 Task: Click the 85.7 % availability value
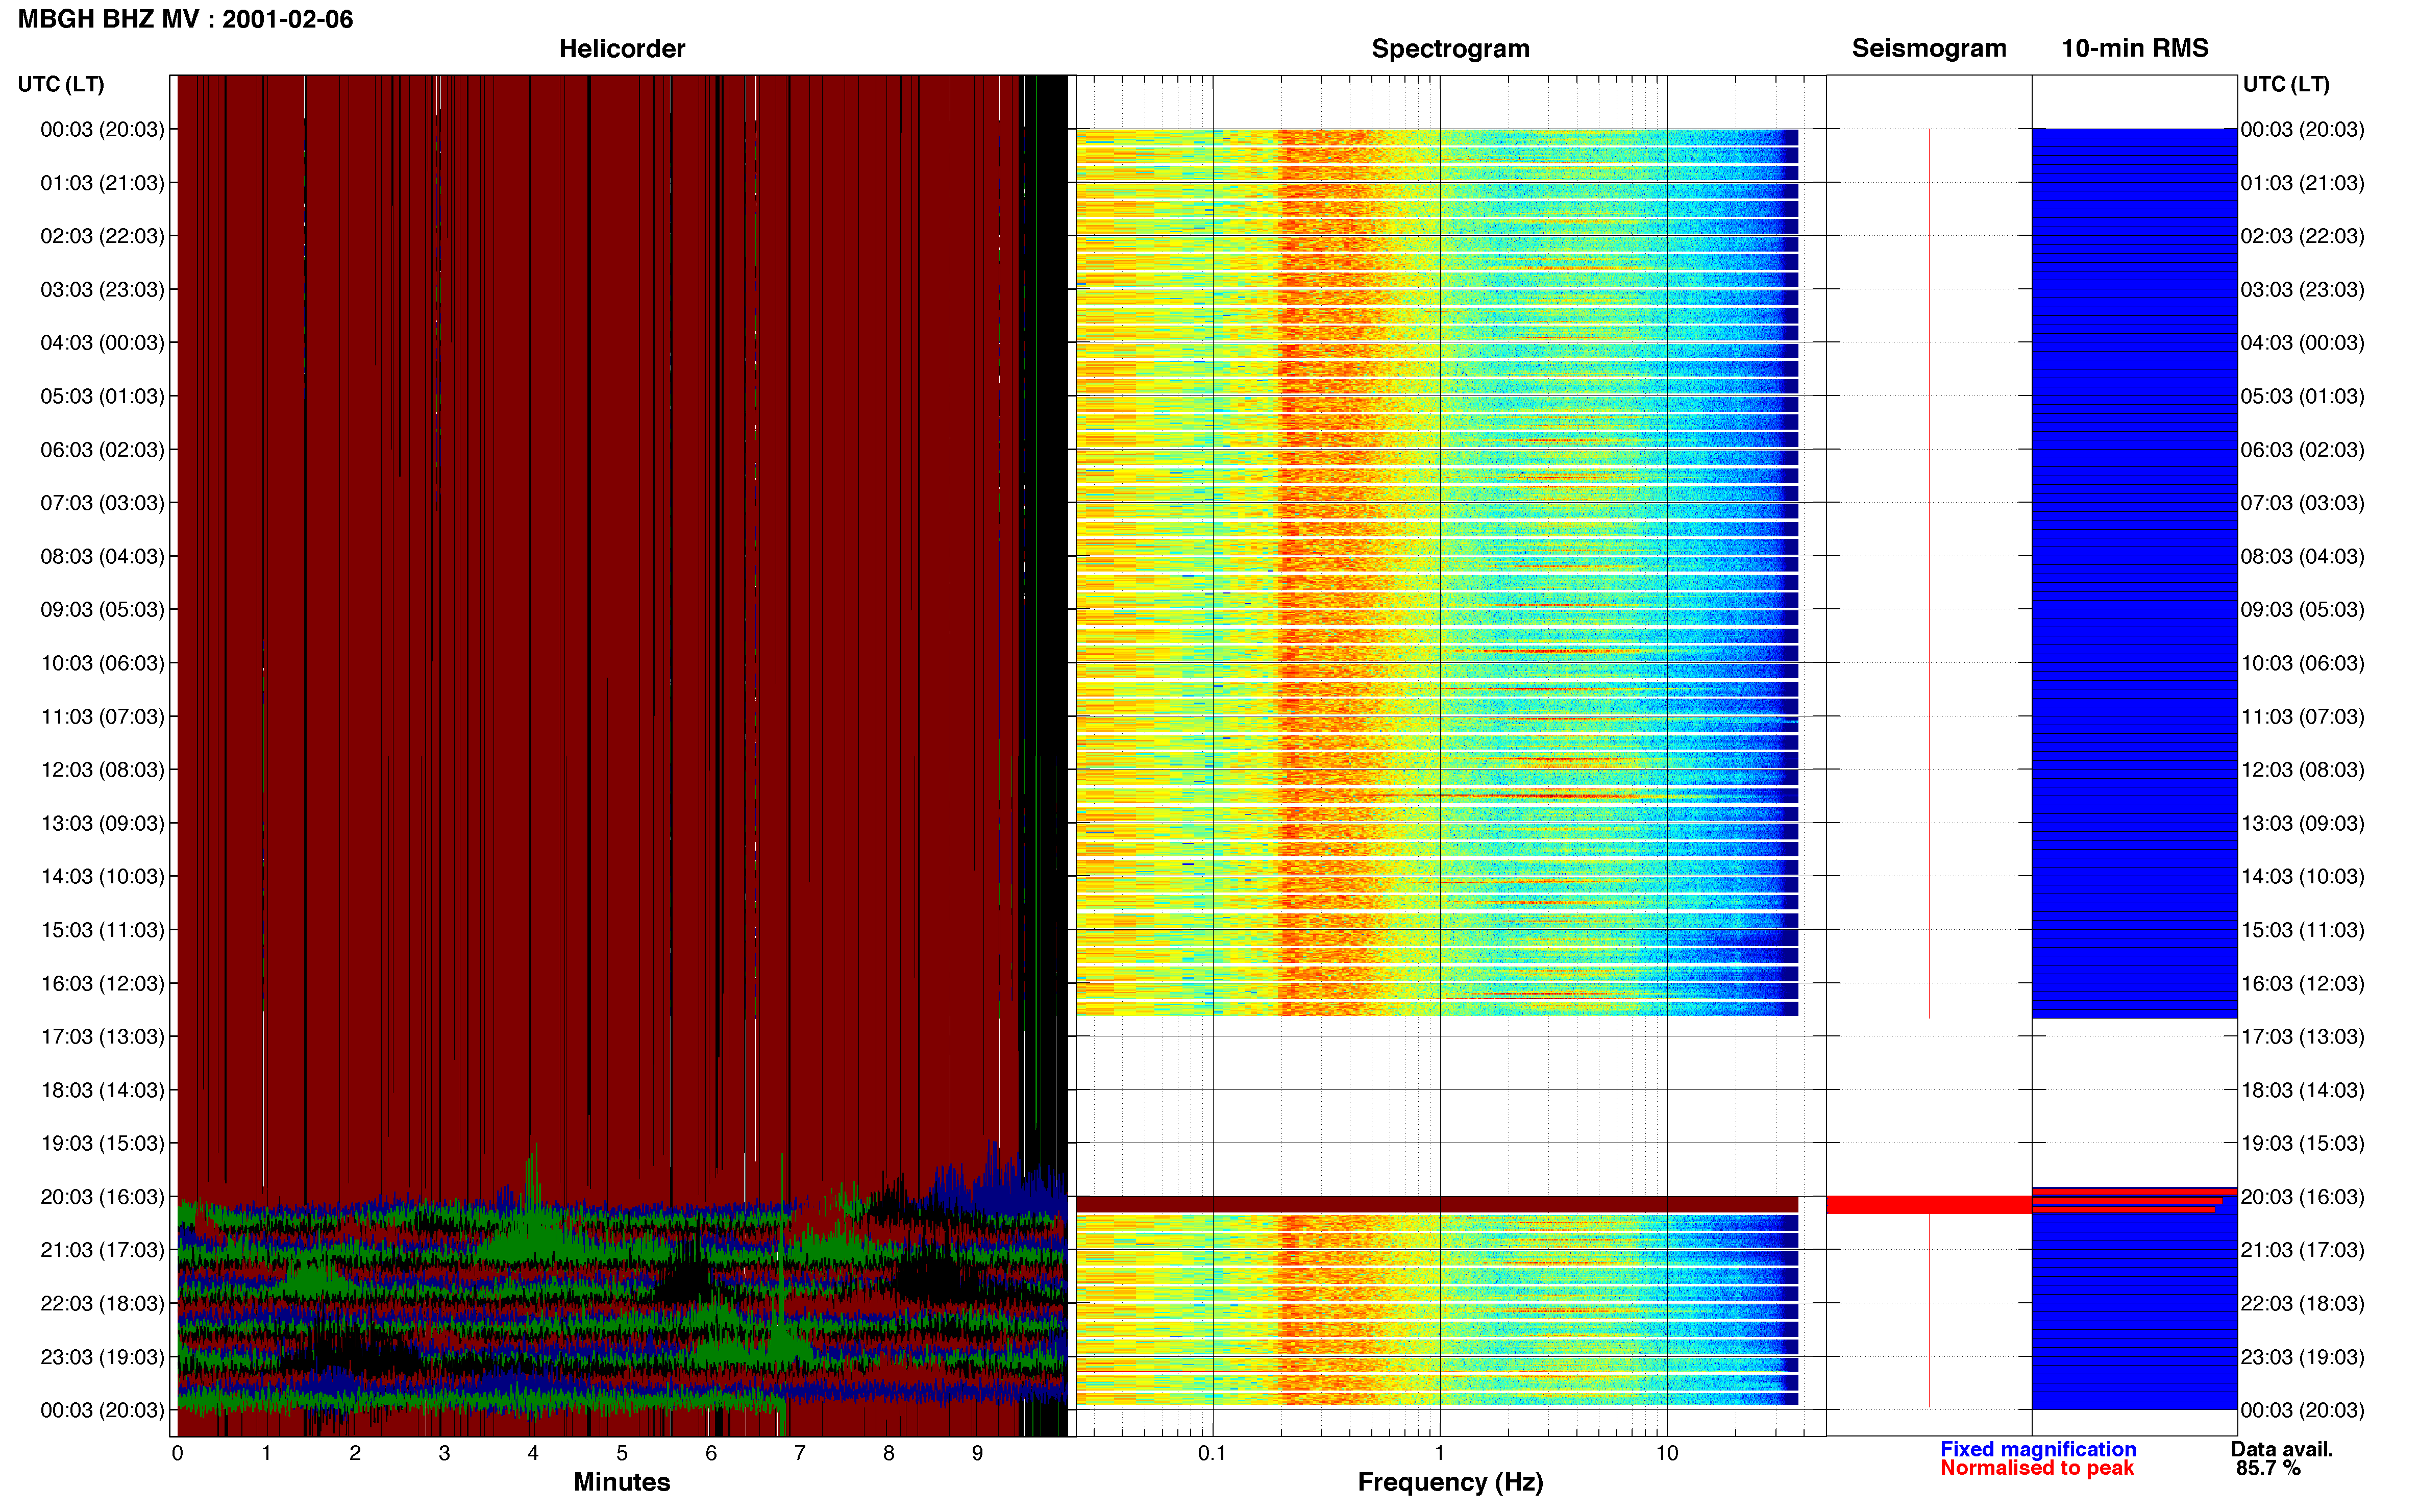[x=2268, y=1468]
